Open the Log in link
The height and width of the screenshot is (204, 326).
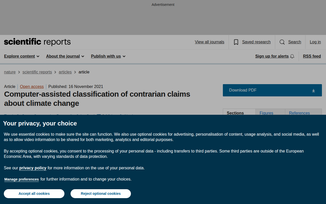(315, 42)
